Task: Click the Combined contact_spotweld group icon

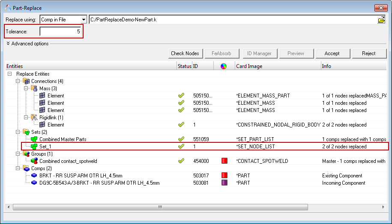Action: click(34, 161)
